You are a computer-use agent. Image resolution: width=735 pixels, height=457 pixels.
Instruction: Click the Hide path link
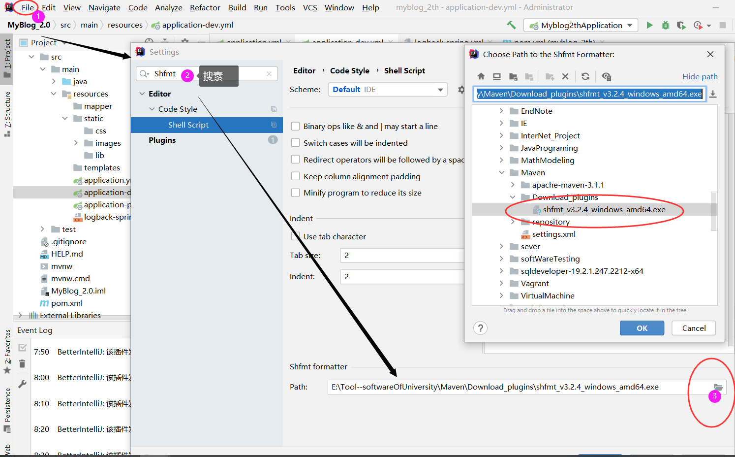coord(700,76)
